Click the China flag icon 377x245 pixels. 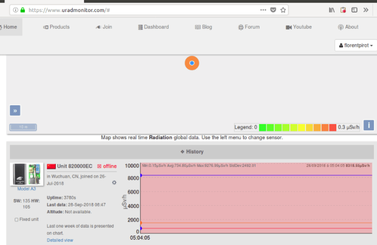point(51,166)
